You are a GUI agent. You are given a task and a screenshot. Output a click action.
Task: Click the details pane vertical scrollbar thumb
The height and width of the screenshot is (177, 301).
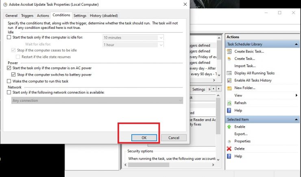(218, 116)
